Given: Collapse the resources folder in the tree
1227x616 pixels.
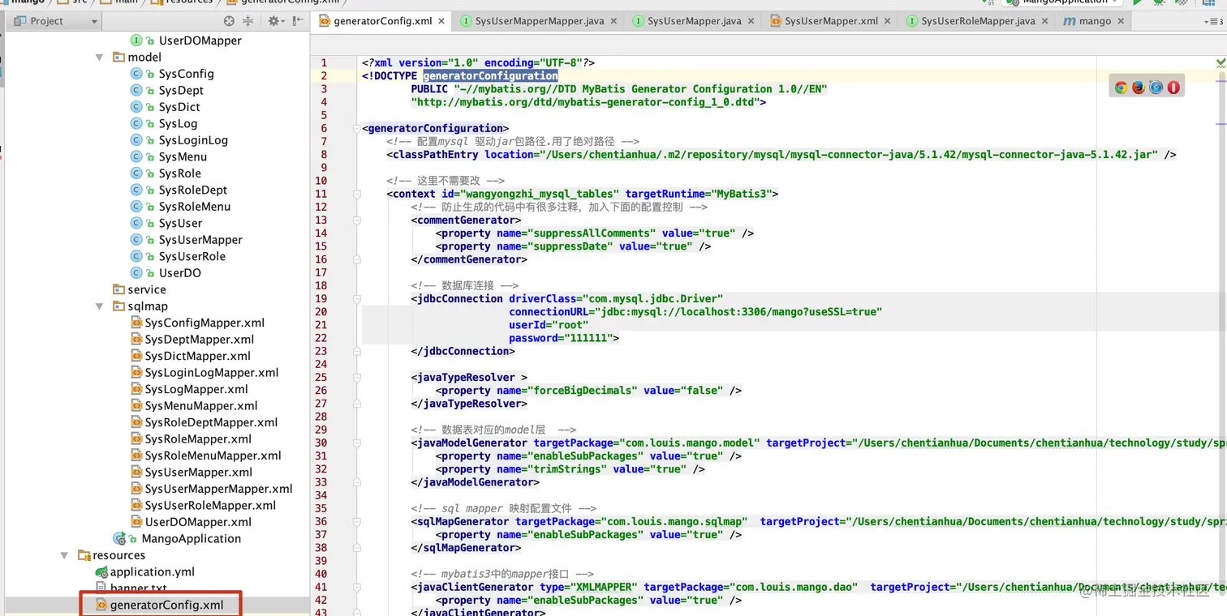Looking at the screenshot, I should pyautogui.click(x=64, y=555).
